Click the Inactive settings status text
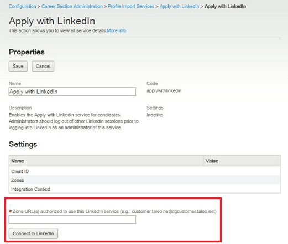 (x=155, y=115)
